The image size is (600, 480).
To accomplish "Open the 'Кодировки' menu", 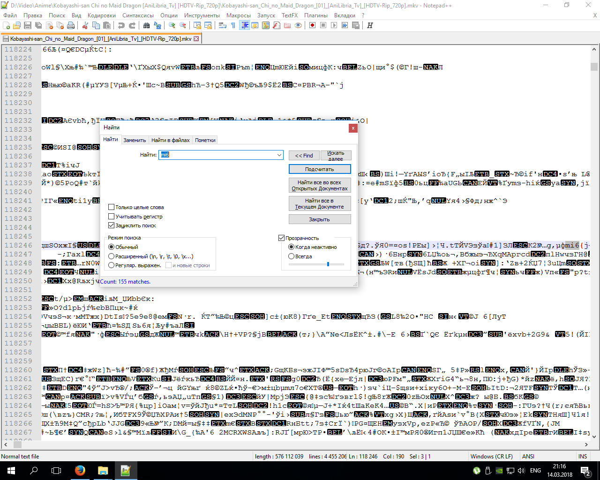I will [x=101, y=15].
